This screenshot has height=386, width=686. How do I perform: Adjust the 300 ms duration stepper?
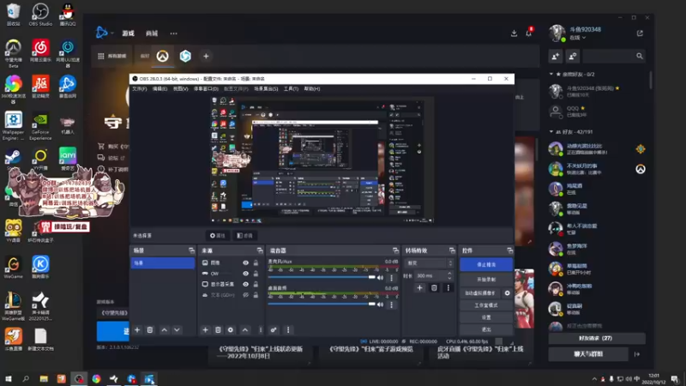(449, 275)
